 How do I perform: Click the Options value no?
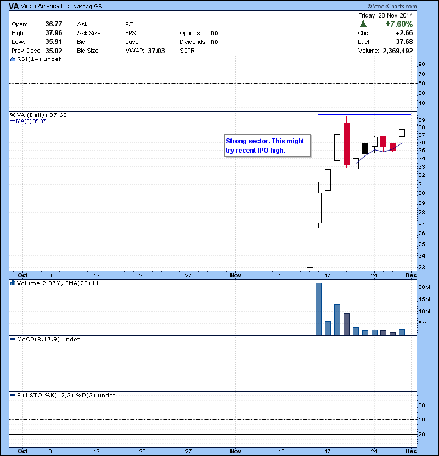pyautogui.click(x=214, y=33)
